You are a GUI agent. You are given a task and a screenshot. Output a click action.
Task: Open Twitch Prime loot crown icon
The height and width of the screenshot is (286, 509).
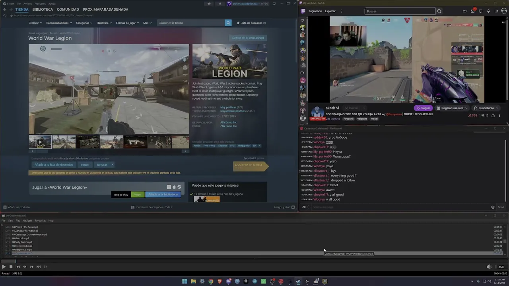(464, 11)
